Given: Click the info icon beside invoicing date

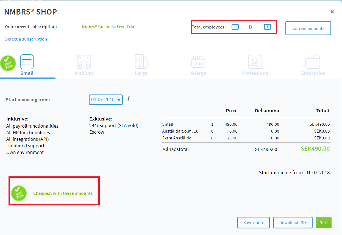Looking at the screenshot, I should coord(128,98).
